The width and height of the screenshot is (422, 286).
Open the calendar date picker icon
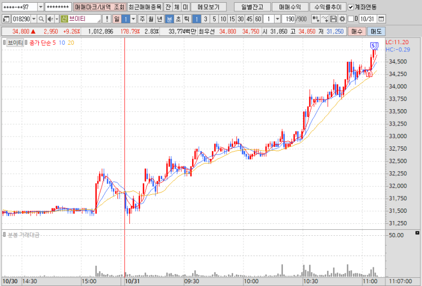click(381, 19)
